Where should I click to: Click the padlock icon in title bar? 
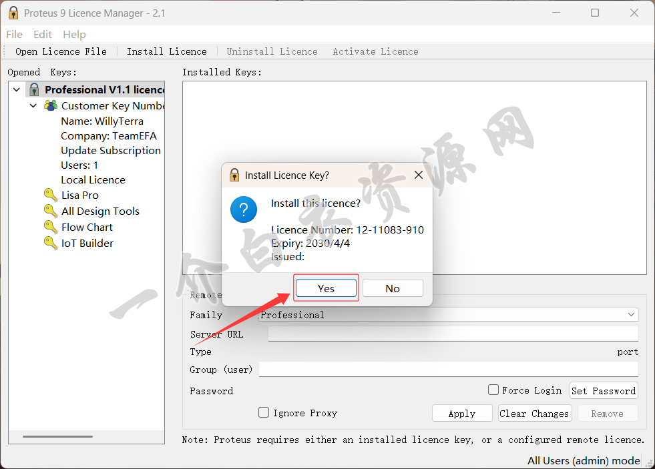point(13,13)
